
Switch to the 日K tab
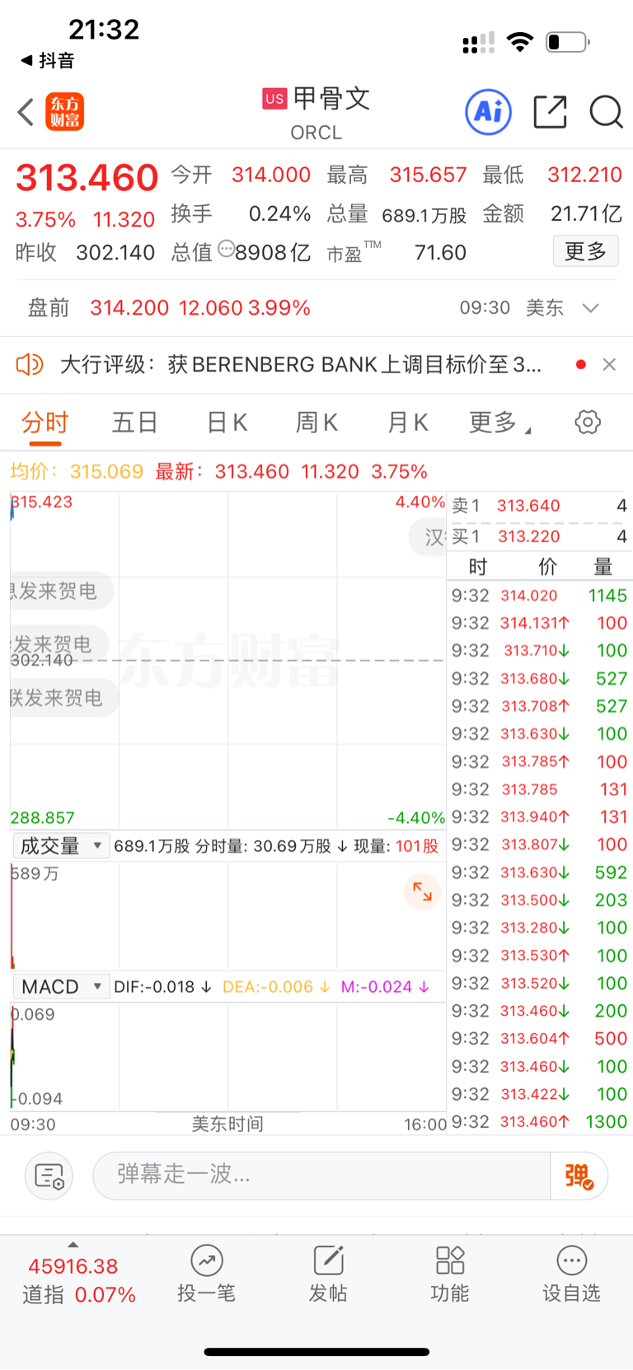click(227, 423)
